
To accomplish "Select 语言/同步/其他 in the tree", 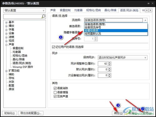I will click(22, 63).
